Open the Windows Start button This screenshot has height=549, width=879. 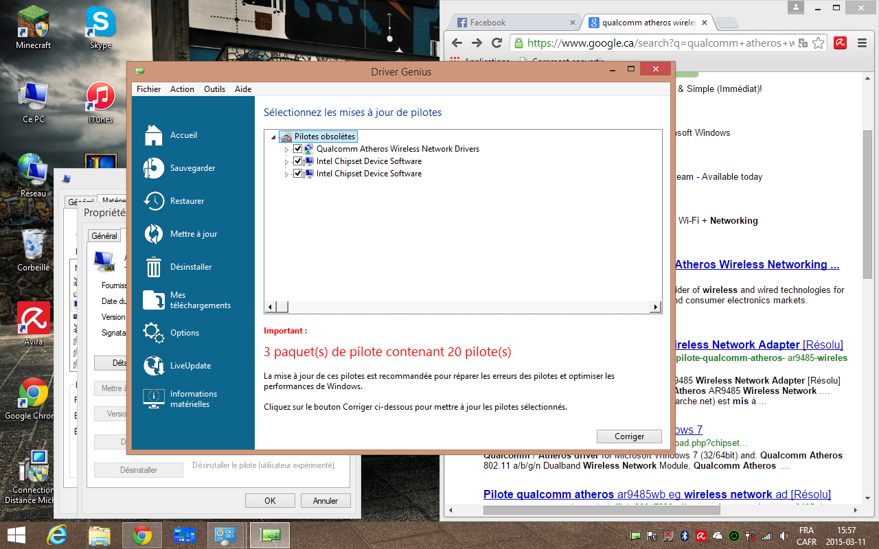click(16, 535)
